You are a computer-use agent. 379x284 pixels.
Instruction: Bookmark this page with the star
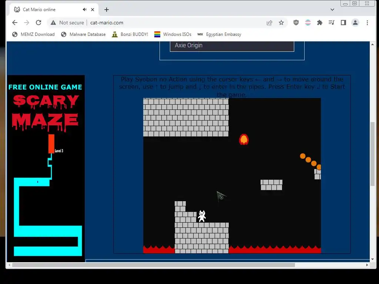[281, 23]
